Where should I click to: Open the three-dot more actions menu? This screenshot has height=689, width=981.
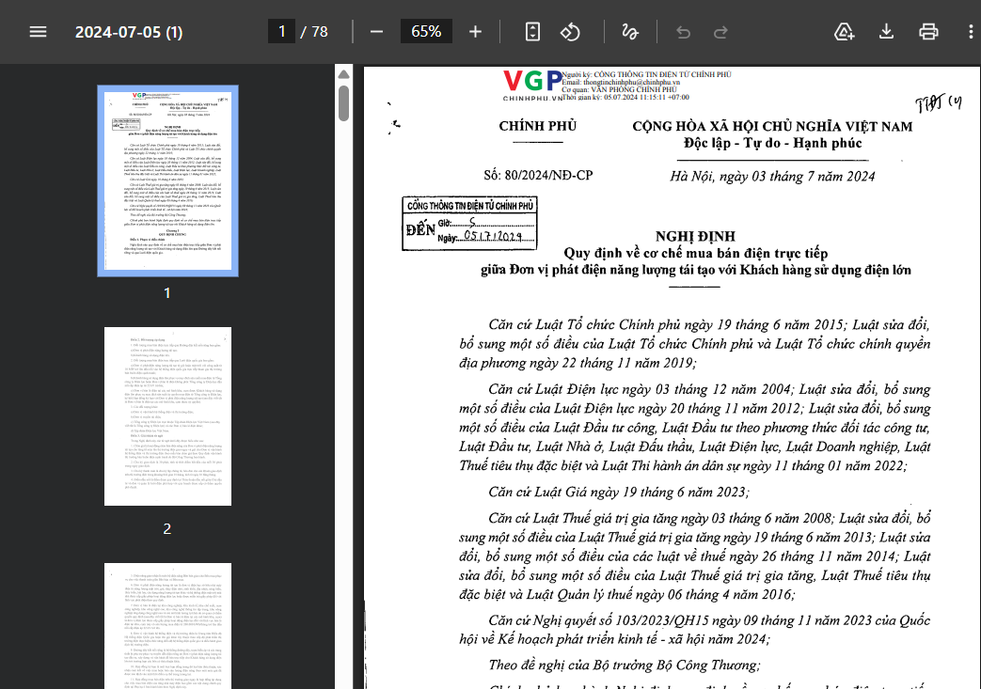971,31
